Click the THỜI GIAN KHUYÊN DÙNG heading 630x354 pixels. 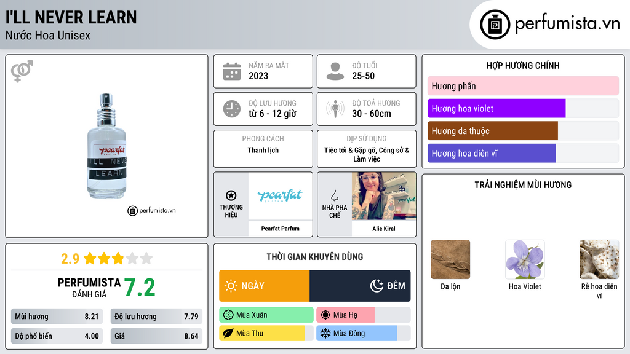click(x=315, y=257)
